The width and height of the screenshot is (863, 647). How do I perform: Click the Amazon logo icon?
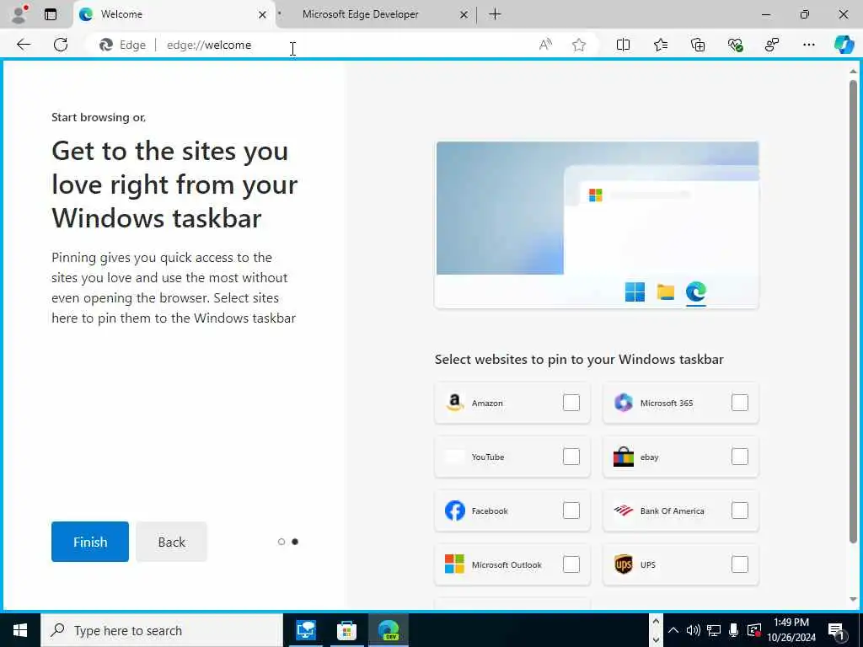(454, 403)
